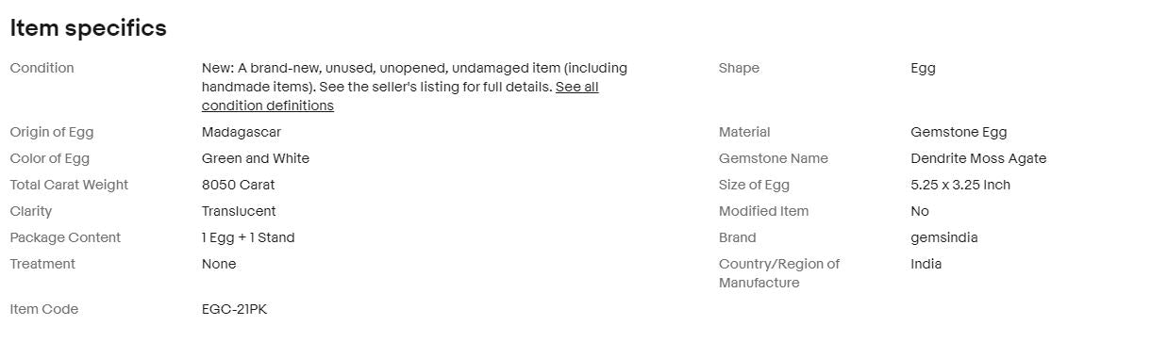The width and height of the screenshot is (1151, 342).
Task: Select the 'India' manufacture country value
Action: click(926, 264)
